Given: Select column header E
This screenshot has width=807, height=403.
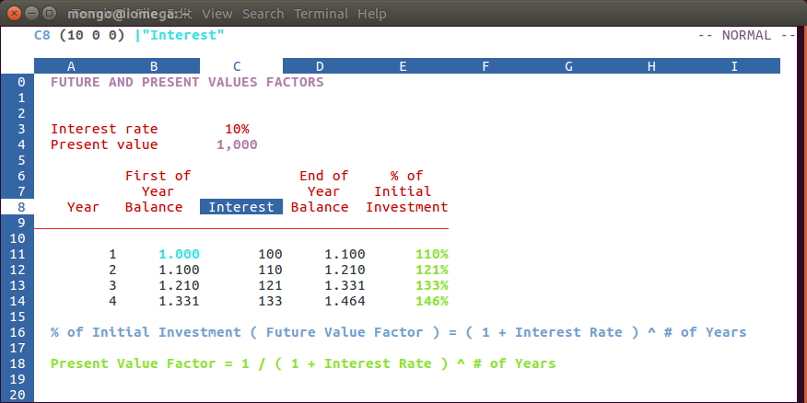Looking at the screenshot, I should (403, 66).
